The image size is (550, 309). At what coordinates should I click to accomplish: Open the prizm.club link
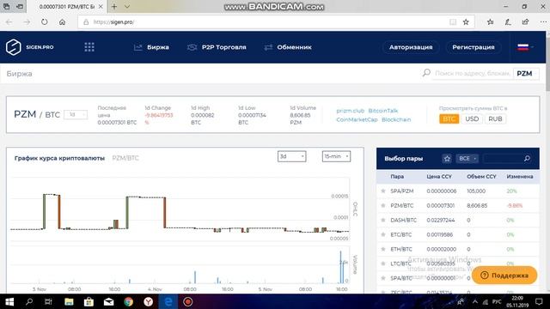(x=350, y=111)
